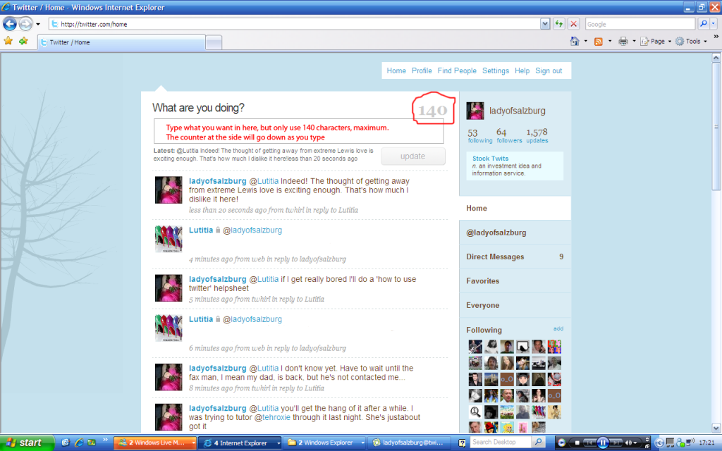
Task: Click the desktop search magnifier button in taskbar
Action: coord(538,443)
